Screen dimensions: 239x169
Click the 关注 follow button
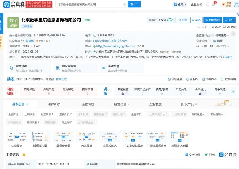tap(229, 20)
